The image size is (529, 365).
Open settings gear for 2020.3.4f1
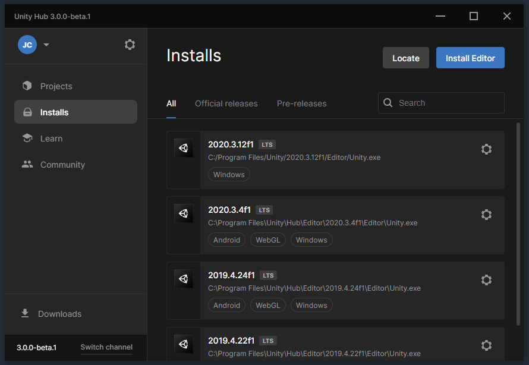pos(486,215)
